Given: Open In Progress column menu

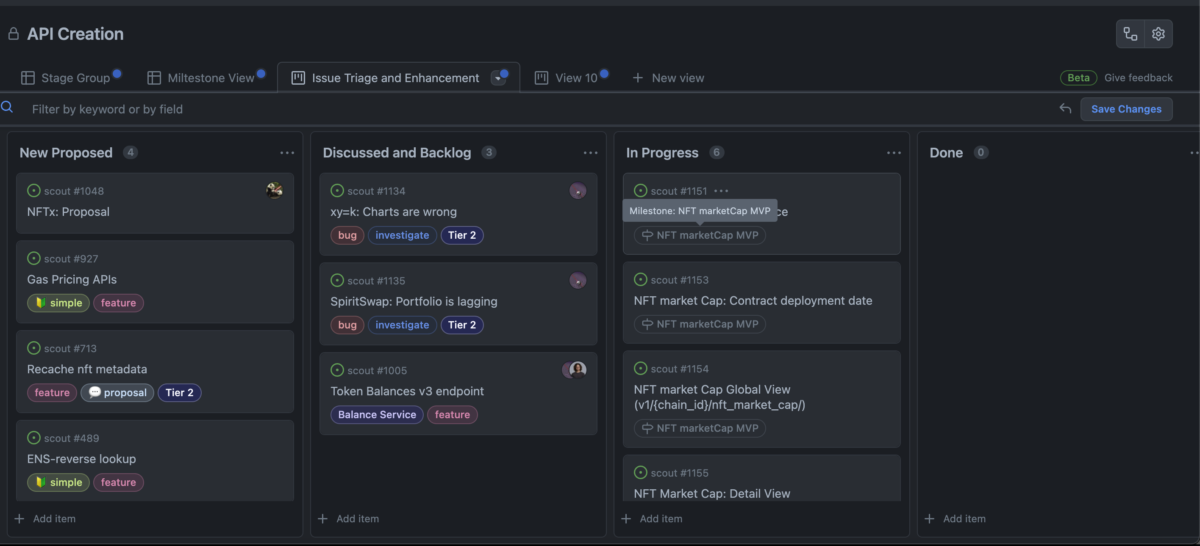Looking at the screenshot, I should [894, 153].
